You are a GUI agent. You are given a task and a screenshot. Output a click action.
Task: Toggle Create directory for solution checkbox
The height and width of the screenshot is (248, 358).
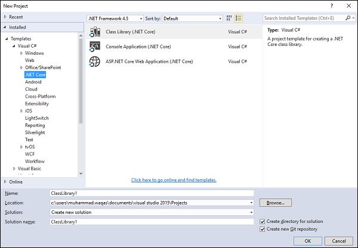[263, 222]
